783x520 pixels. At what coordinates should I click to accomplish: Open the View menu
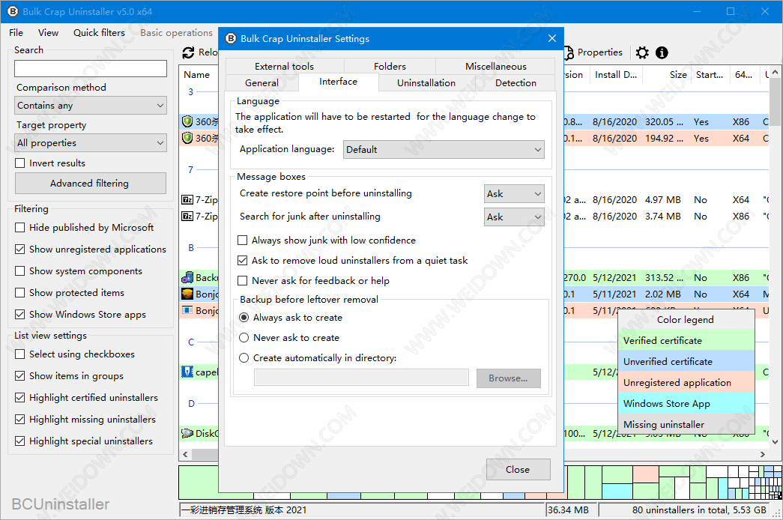(x=48, y=32)
